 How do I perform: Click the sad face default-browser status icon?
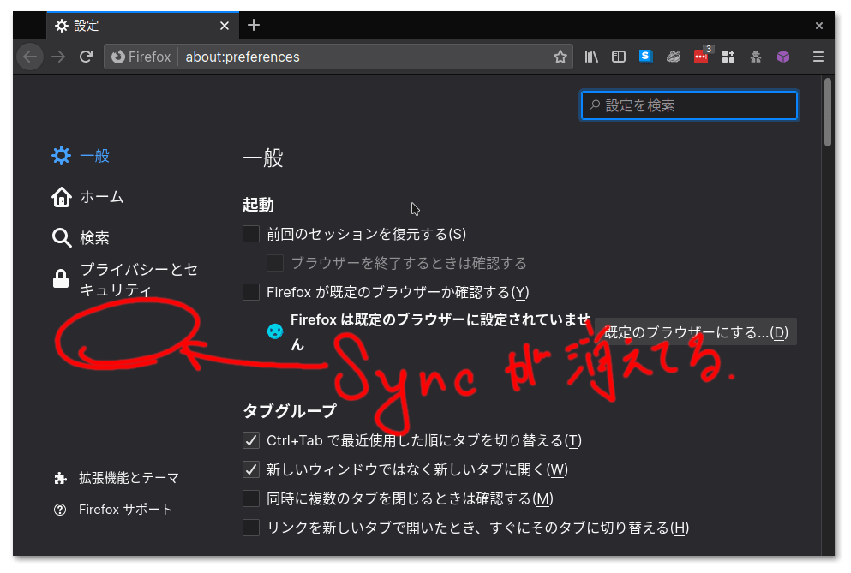275,331
